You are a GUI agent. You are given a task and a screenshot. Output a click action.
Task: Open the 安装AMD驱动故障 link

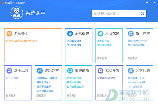click(106, 78)
